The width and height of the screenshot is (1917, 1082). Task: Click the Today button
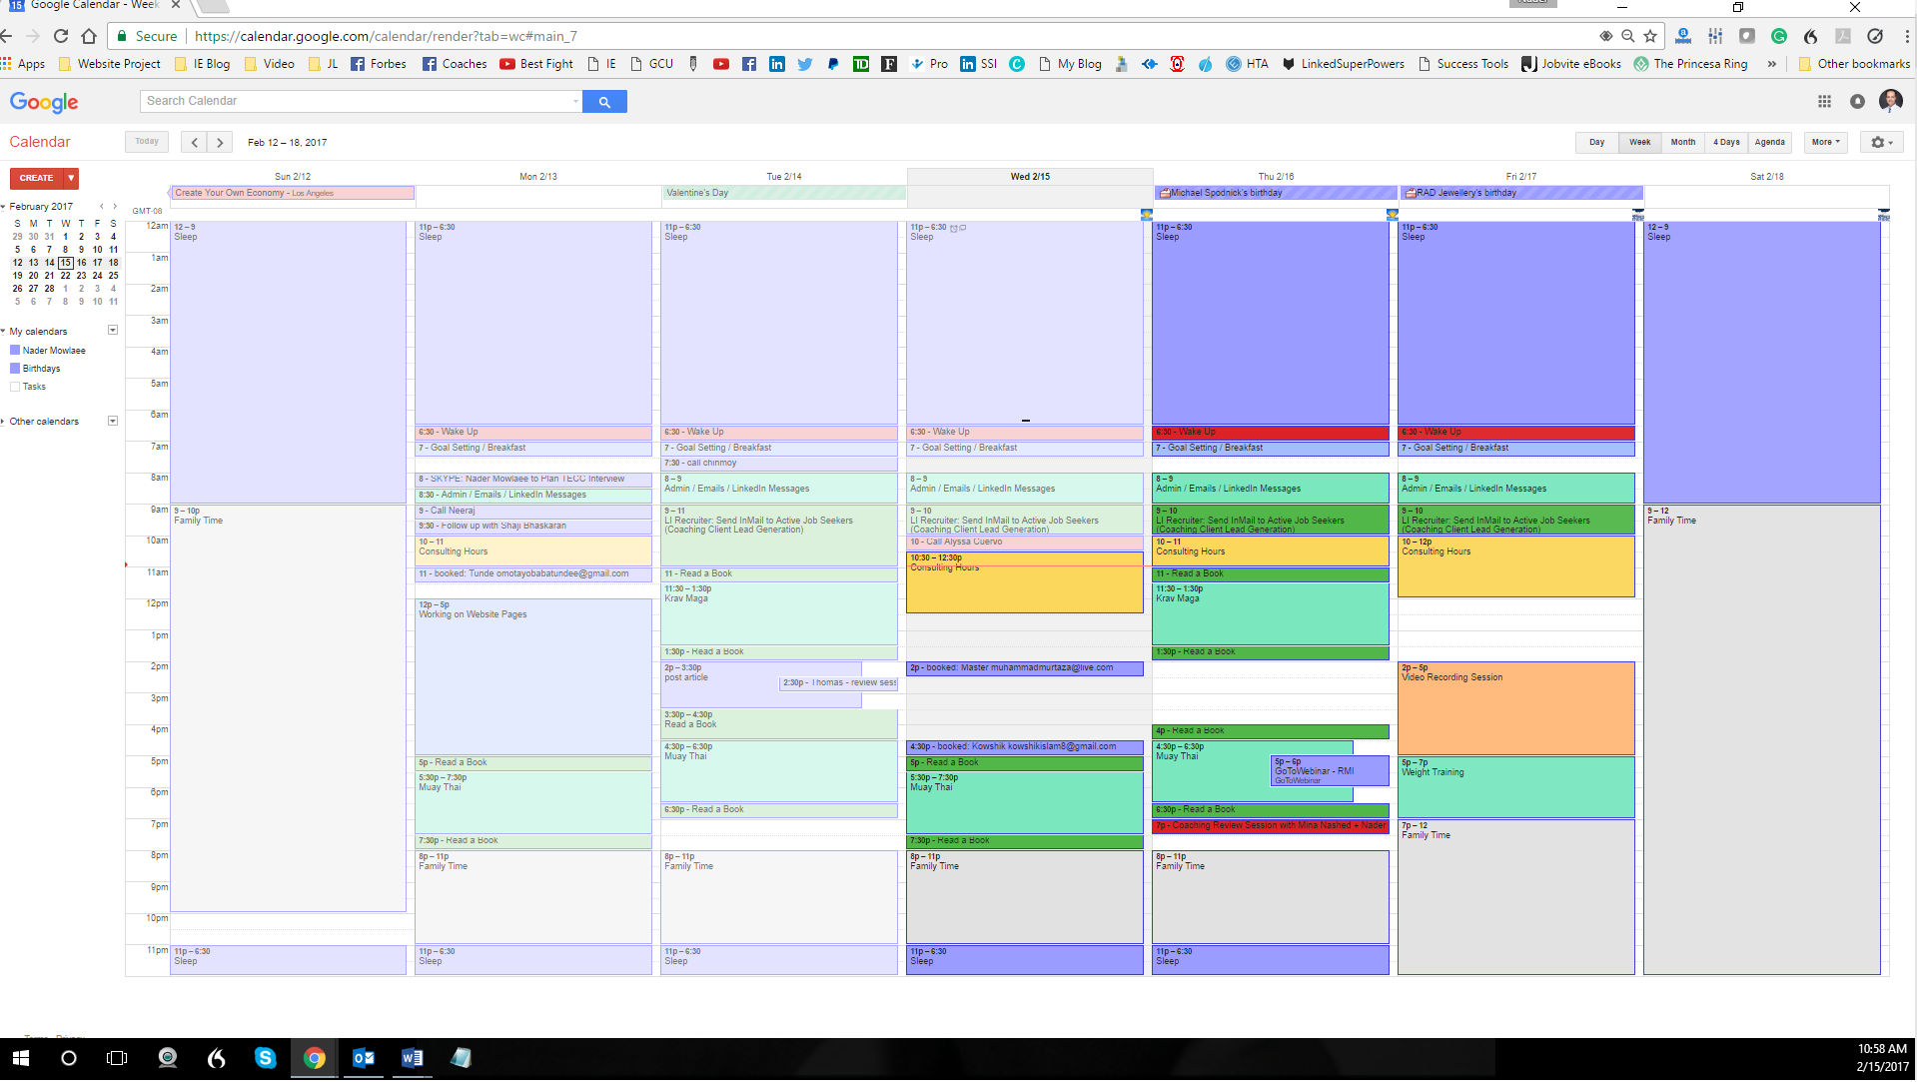click(146, 141)
